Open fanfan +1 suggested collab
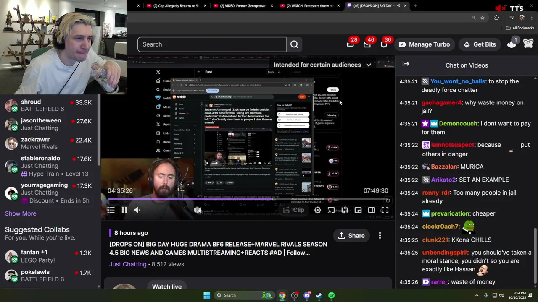 coord(50,256)
